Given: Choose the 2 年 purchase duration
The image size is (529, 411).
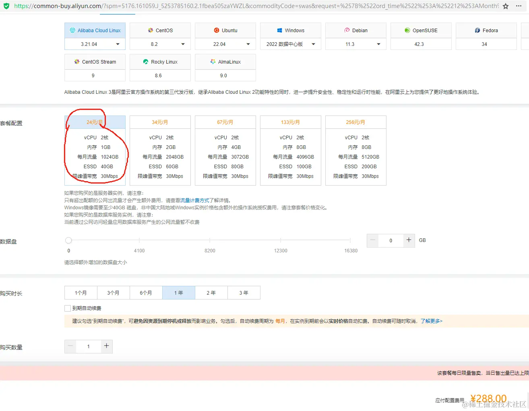Looking at the screenshot, I should pyautogui.click(x=211, y=293).
